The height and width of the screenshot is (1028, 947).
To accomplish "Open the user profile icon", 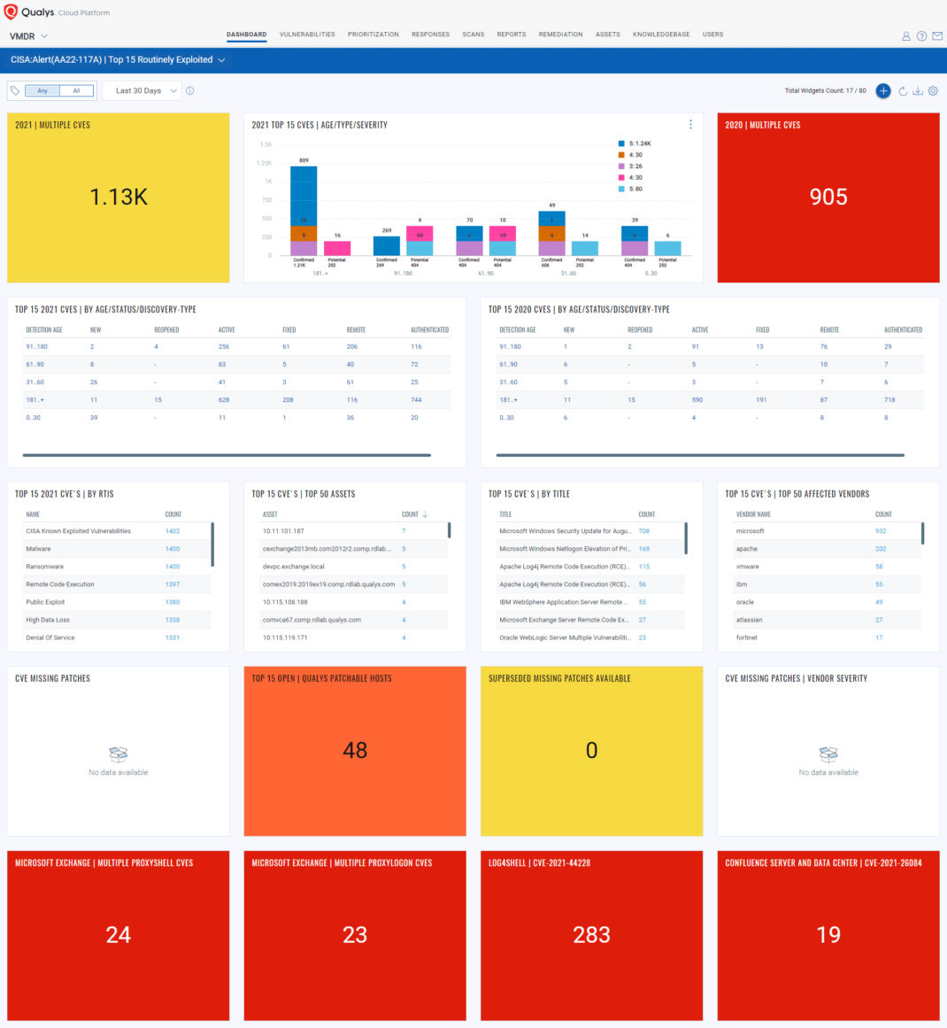I will [905, 36].
